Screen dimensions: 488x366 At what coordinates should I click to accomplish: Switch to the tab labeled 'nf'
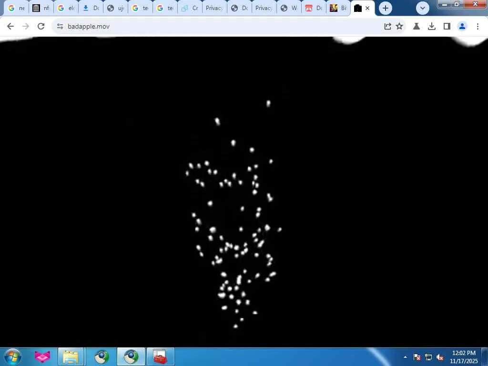coord(41,9)
